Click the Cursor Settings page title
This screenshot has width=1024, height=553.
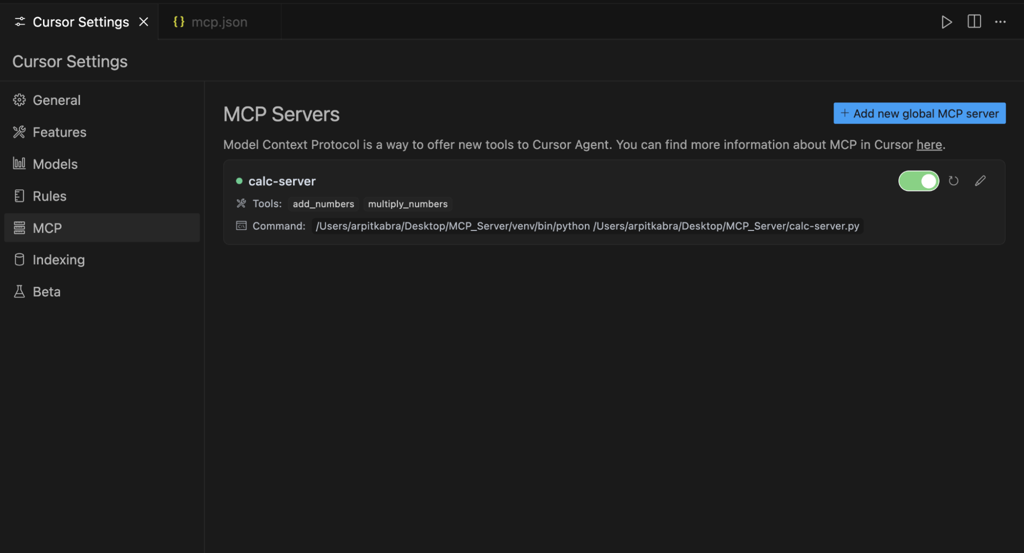point(70,61)
